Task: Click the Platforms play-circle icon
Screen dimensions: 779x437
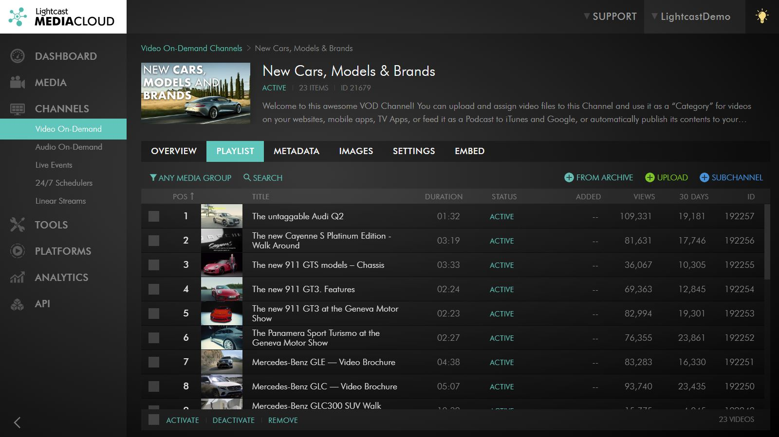Action: [18, 251]
